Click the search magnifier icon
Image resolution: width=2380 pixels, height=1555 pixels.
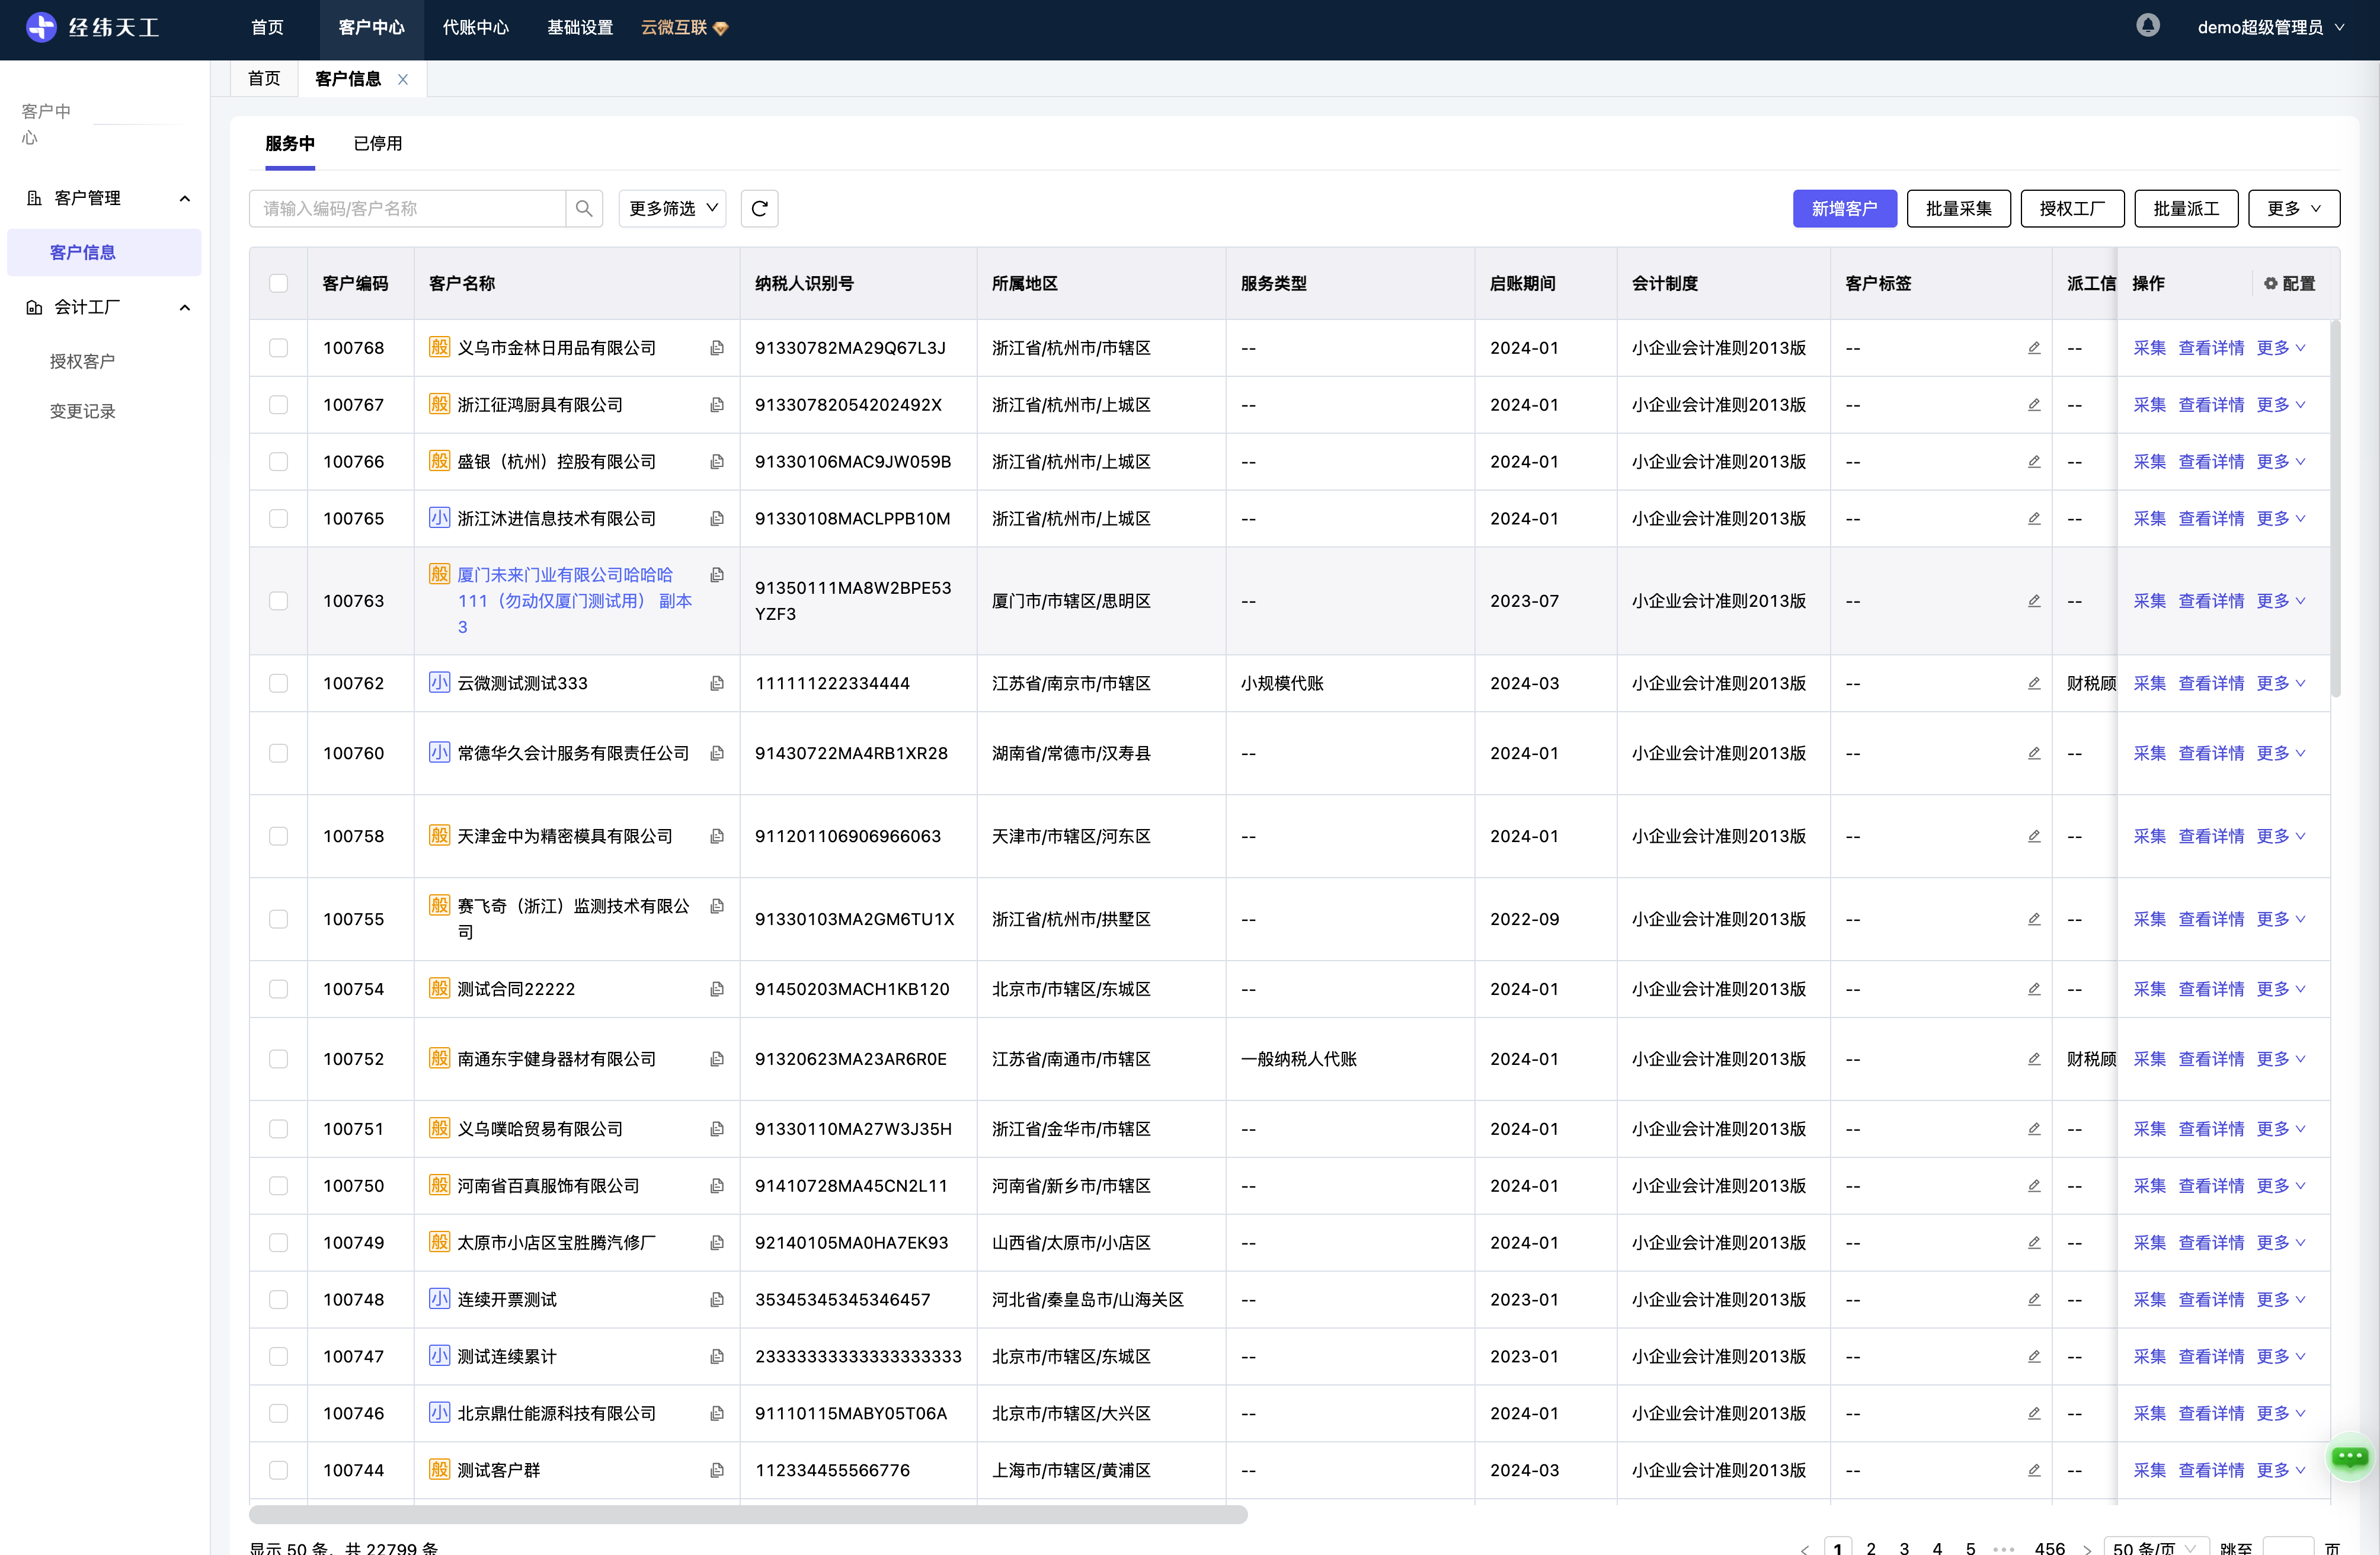point(584,209)
